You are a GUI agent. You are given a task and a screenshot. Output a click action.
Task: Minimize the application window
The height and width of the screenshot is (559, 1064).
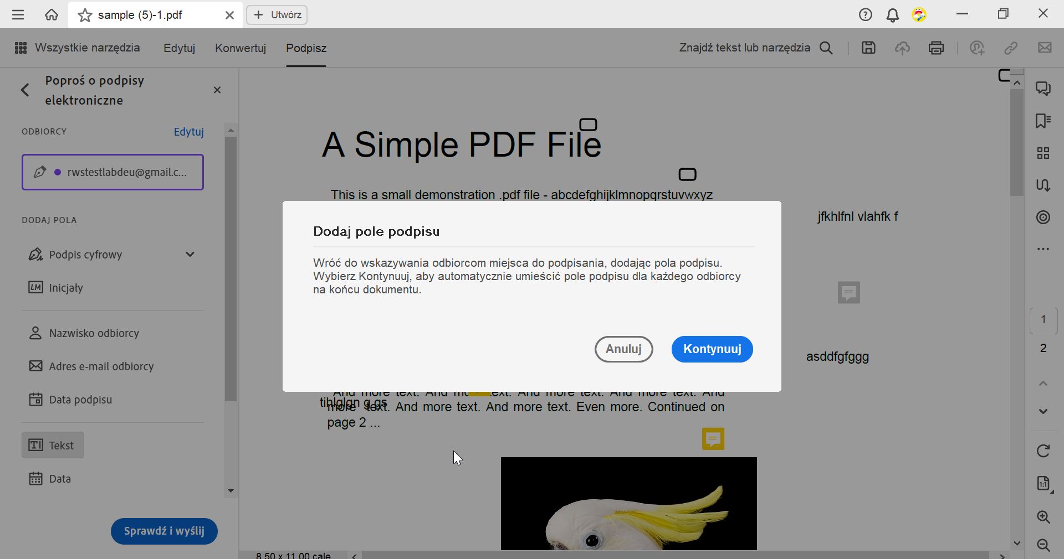[x=963, y=14]
